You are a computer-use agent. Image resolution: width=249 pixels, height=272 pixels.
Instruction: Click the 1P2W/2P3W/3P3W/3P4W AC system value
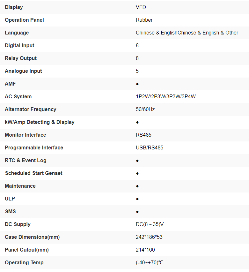coord(165,96)
